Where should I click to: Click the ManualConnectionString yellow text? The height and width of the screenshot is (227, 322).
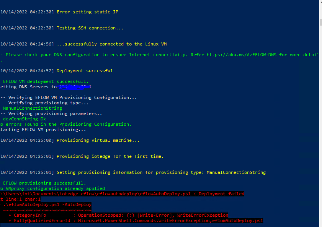coord(31,108)
